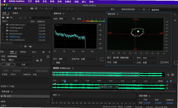Click the loop playback icon in Files panel
The height and width of the screenshot is (108, 178).
coord(26,46)
